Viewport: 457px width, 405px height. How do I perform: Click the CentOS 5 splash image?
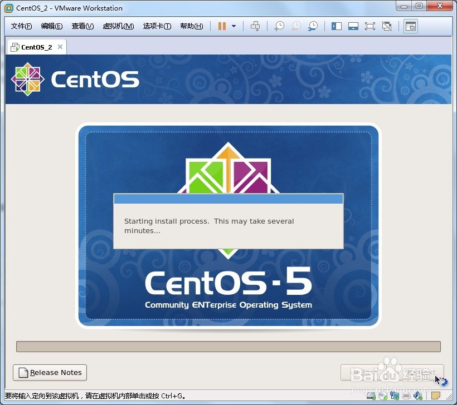click(x=229, y=226)
